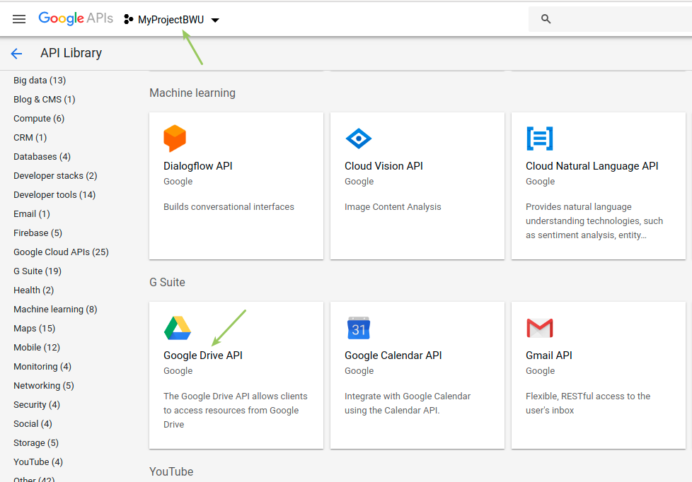
Task: Expand the Machine learning category
Action: [55, 309]
